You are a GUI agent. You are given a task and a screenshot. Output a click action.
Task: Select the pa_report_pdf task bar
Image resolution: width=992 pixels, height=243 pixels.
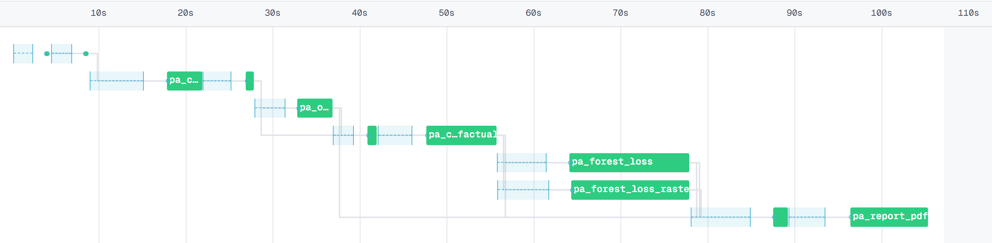point(889,217)
